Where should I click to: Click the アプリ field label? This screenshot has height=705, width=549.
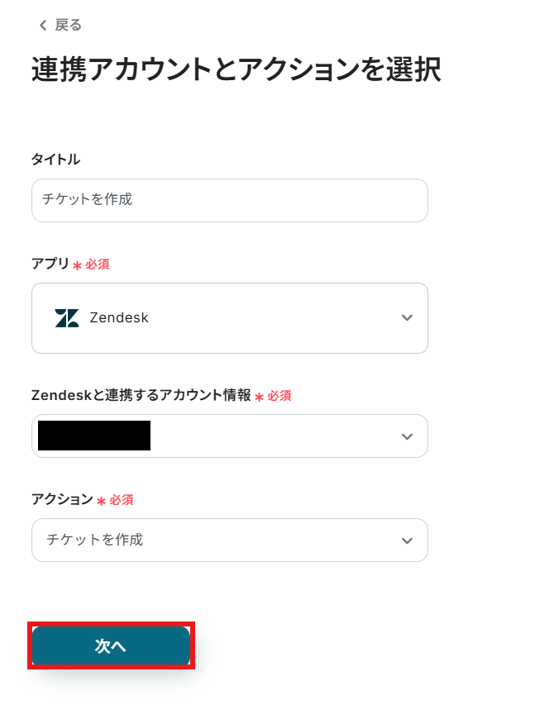click(x=50, y=264)
